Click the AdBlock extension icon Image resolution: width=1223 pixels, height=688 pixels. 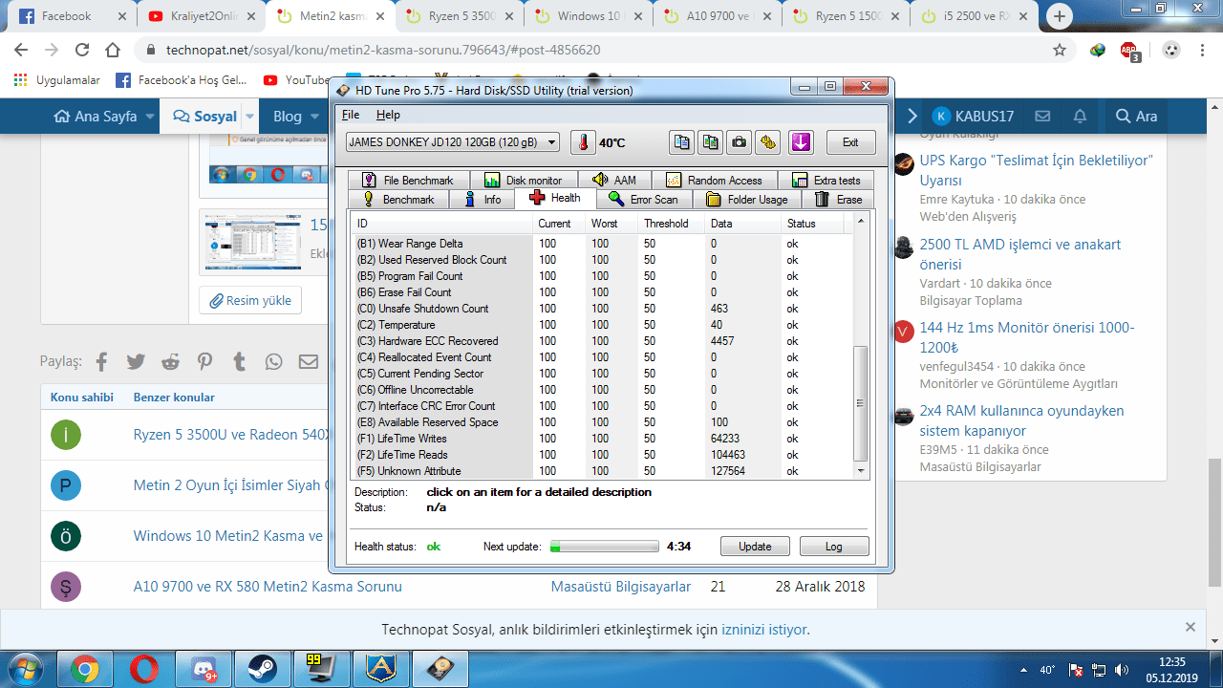point(1130,51)
